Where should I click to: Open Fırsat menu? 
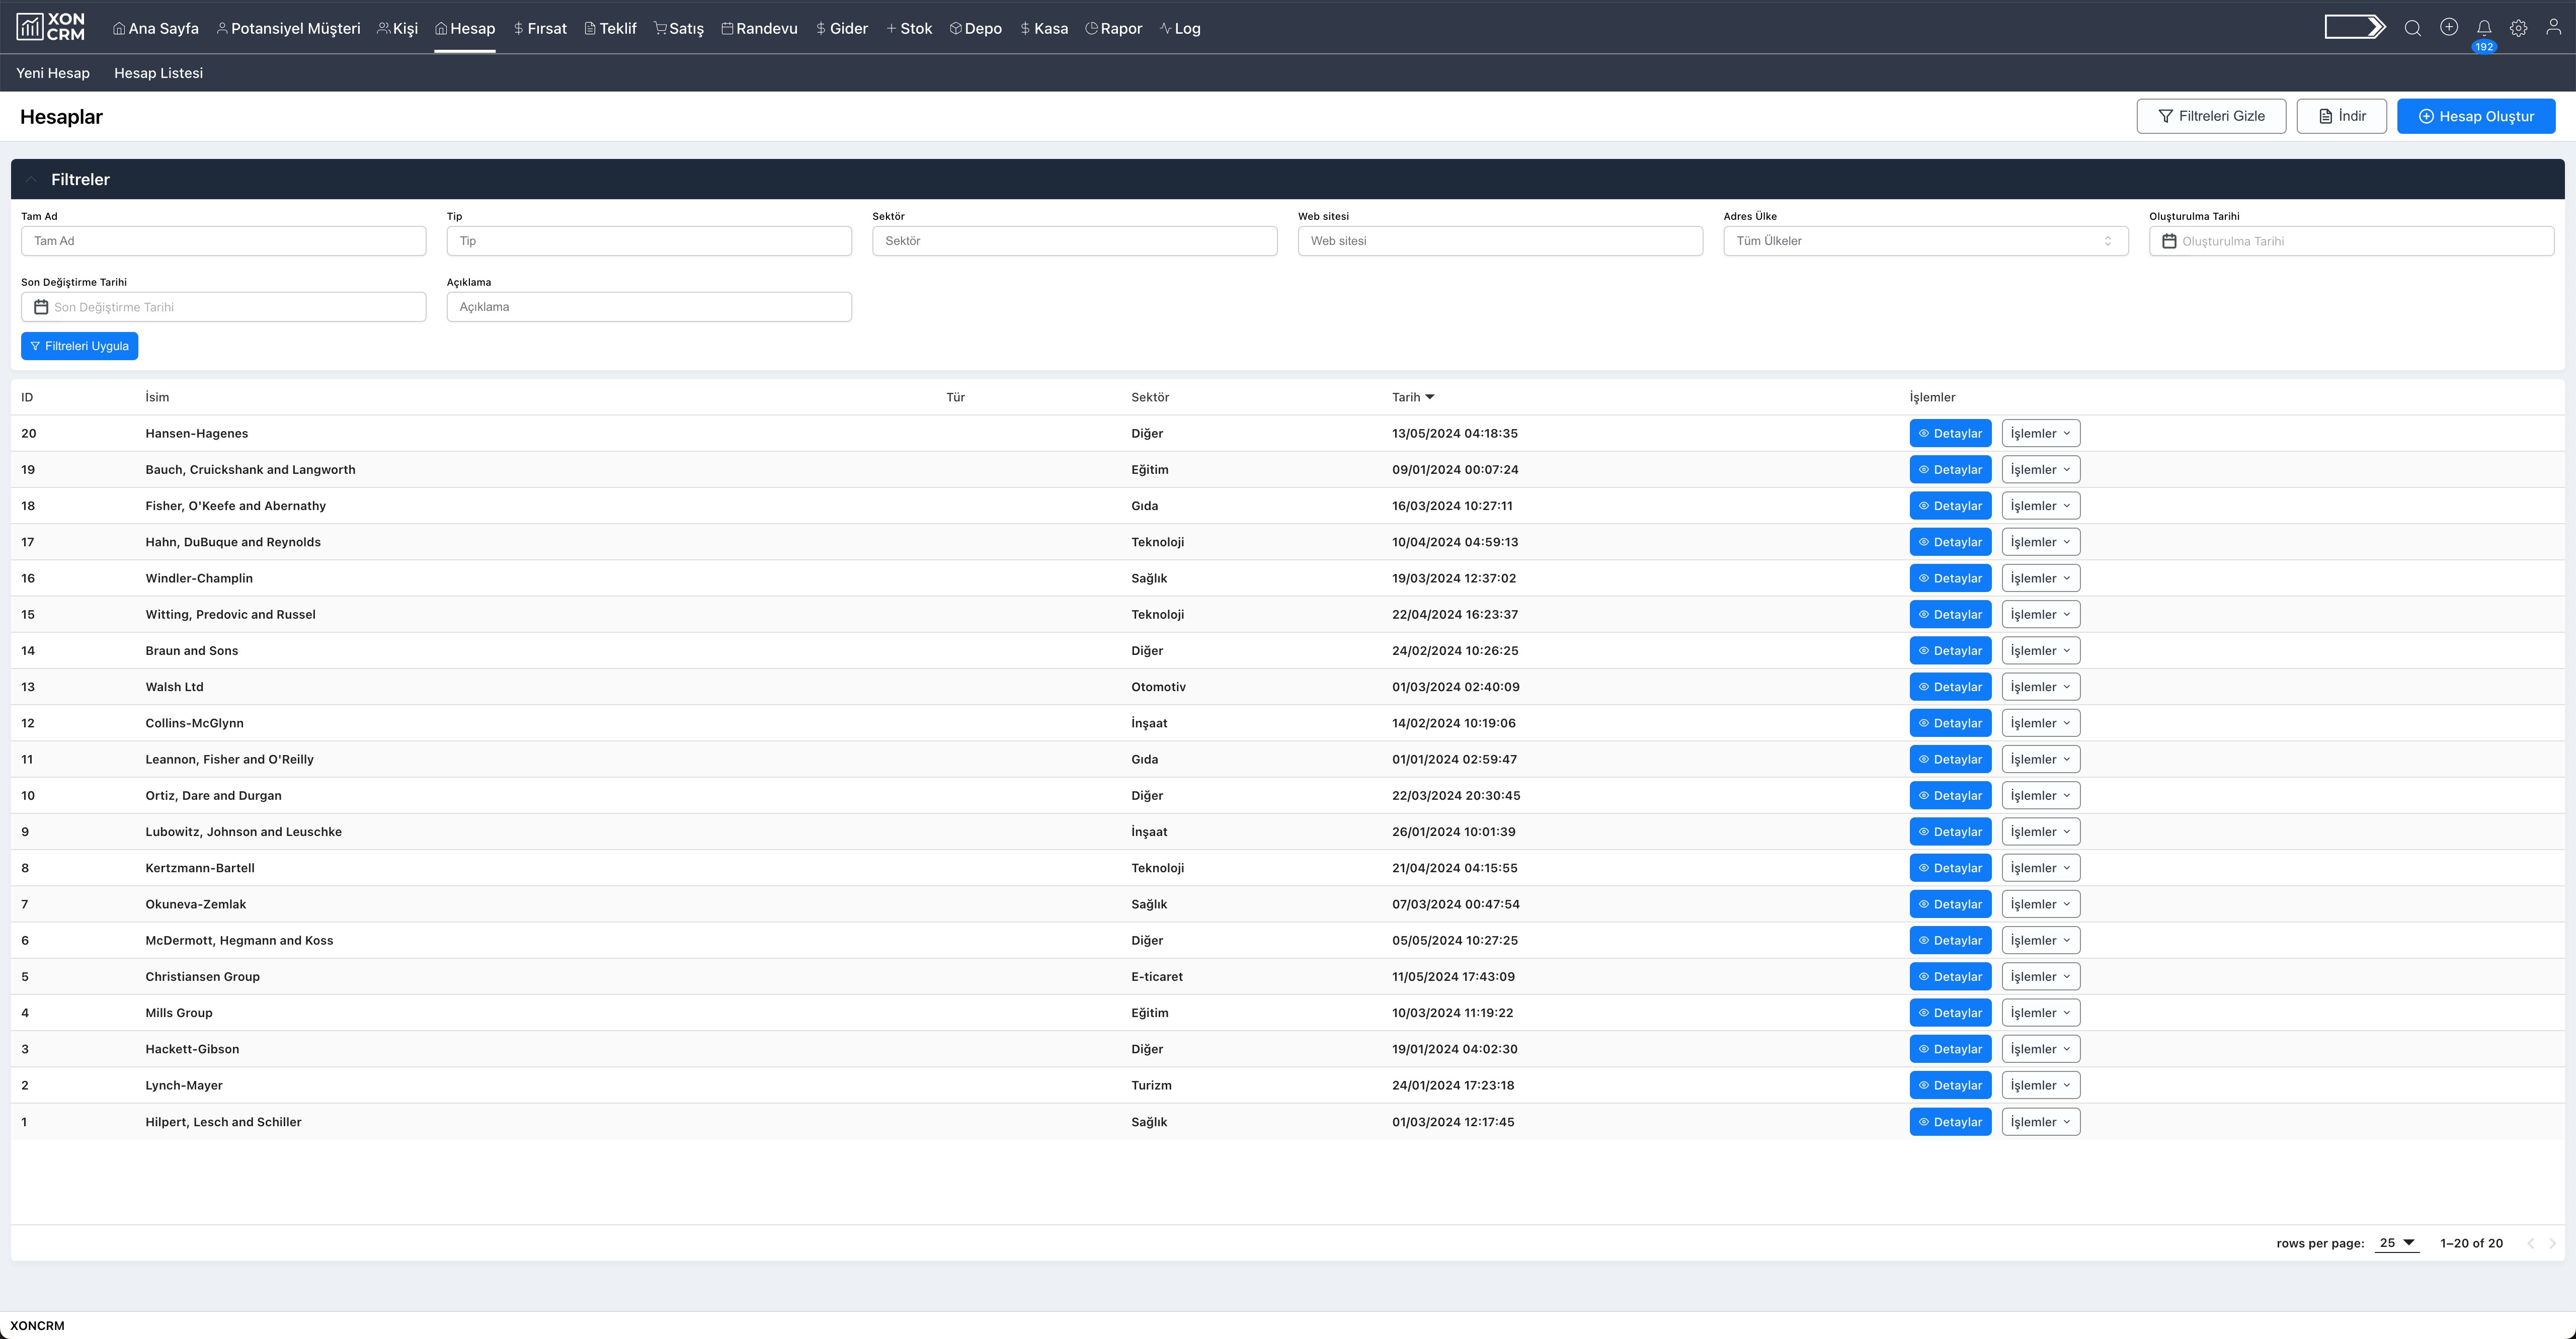540,28
